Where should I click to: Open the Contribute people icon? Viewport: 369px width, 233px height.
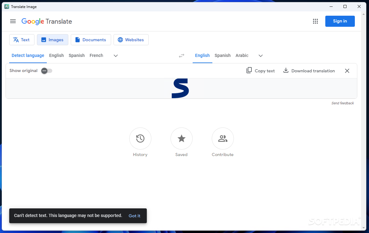click(x=223, y=139)
